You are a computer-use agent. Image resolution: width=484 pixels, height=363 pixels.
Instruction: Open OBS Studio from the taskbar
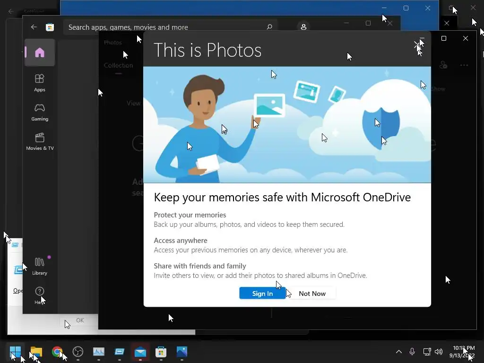(78, 351)
